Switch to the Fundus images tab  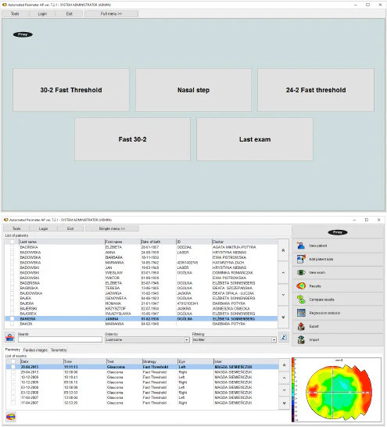point(35,350)
